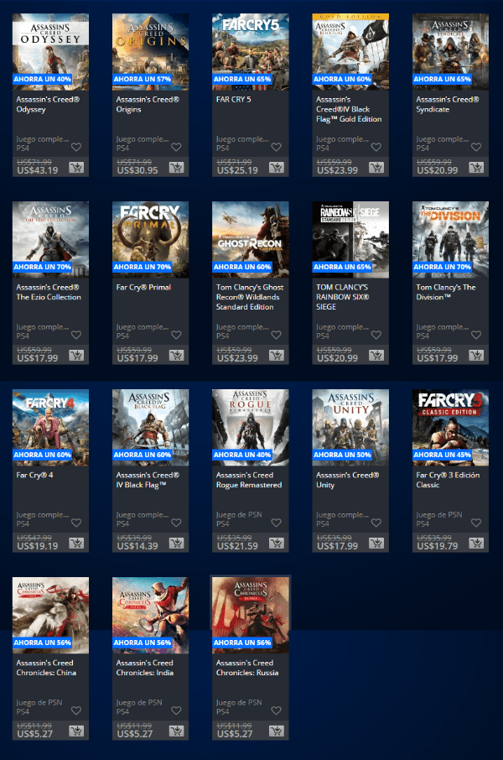Add Rainbow Six Siege to cart
Viewport: 503px width, 760px height.
click(376, 356)
